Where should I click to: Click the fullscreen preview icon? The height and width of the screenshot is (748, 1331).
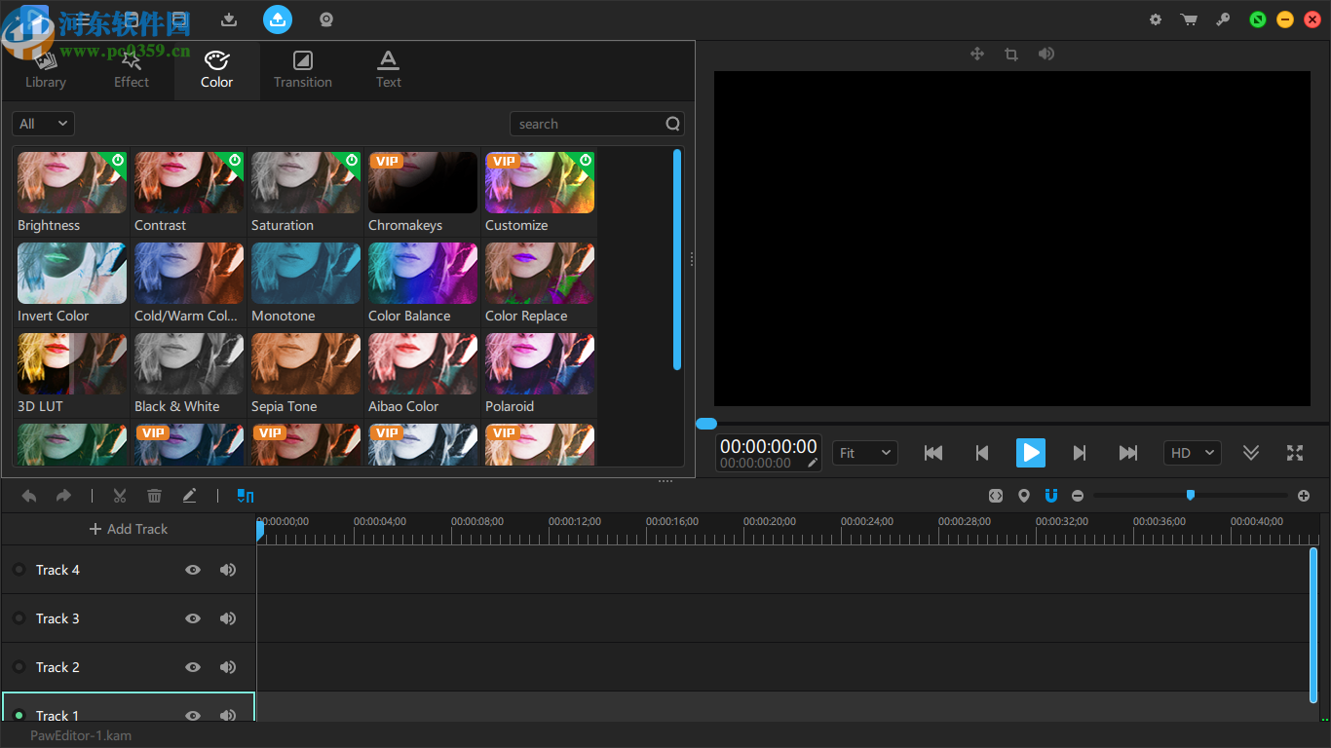pyautogui.click(x=1294, y=453)
